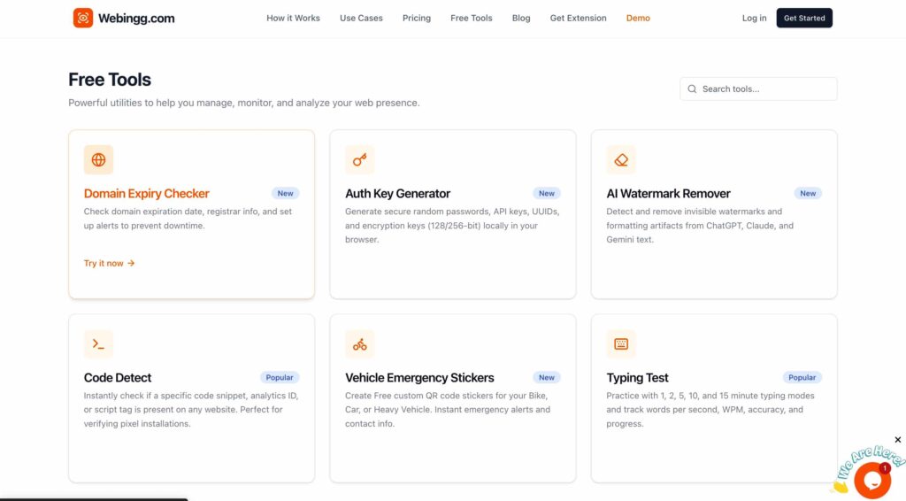Click the Webingg.com logo icon
The image size is (906, 501).
tap(82, 18)
